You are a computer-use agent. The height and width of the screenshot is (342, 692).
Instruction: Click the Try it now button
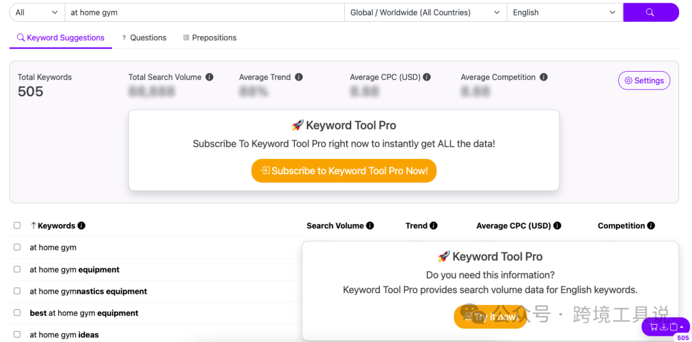click(491, 317)
